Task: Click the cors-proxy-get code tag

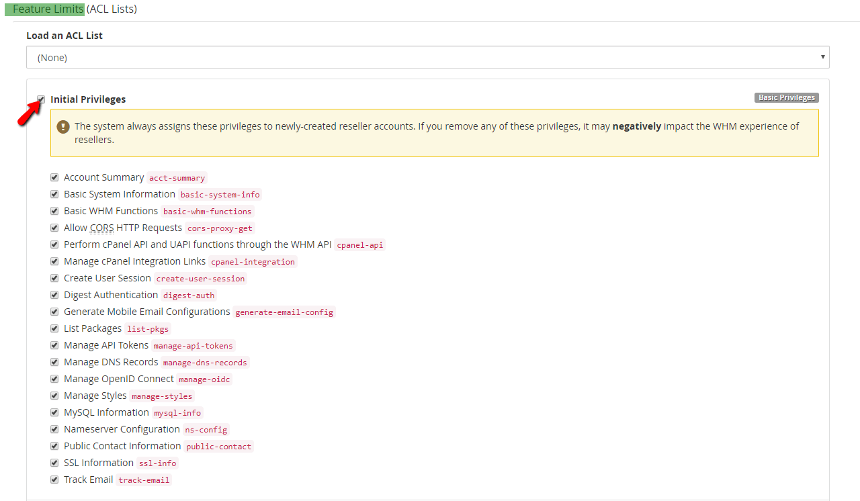Action: [x=220, y=228]
